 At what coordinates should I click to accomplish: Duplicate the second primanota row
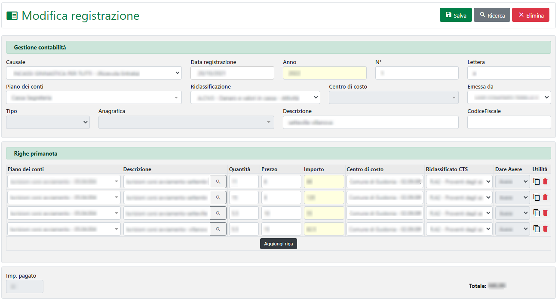tap(537, 197)
